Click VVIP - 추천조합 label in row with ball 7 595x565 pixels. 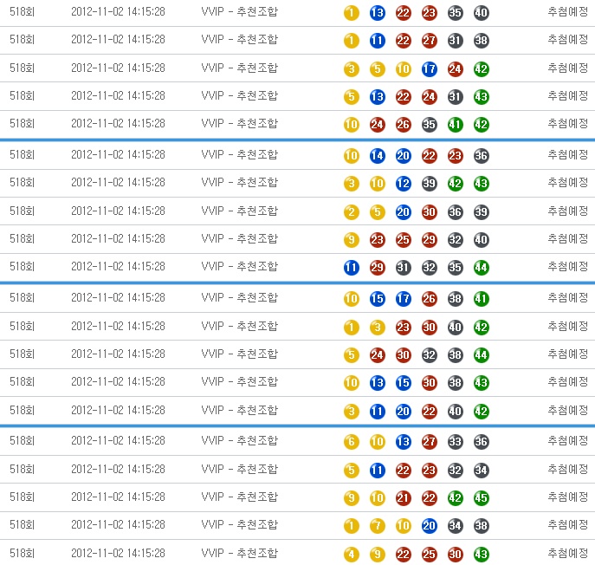240,525
